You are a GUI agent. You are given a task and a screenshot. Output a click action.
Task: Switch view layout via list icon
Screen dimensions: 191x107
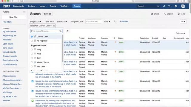click(183, 22)
